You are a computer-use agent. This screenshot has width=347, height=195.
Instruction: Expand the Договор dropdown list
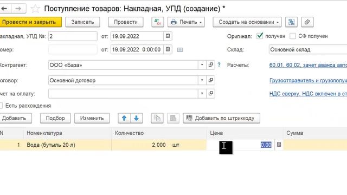[x=202, y=80]
